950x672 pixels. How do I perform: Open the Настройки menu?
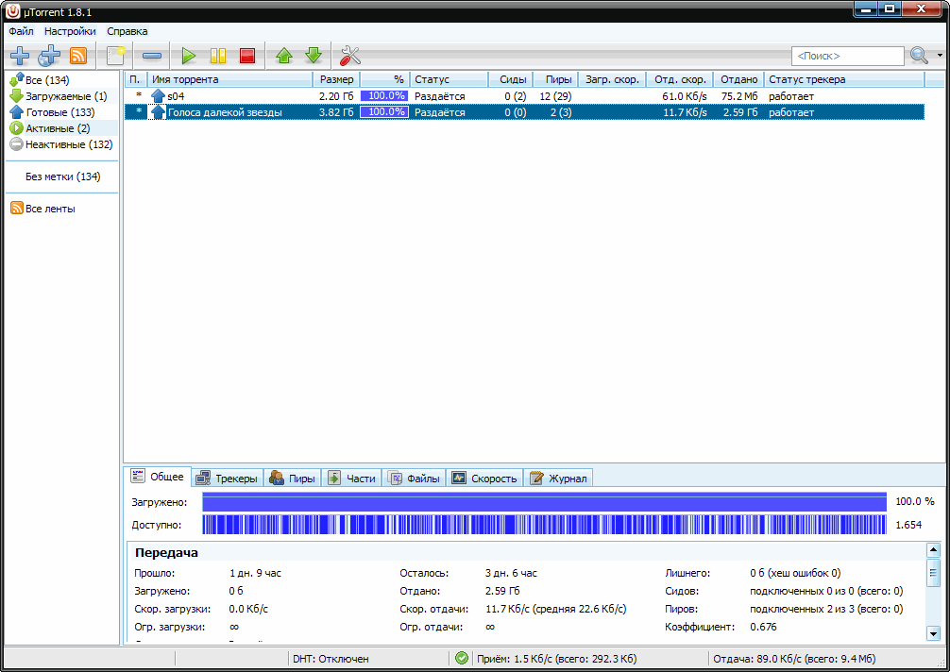click(70, 31)
